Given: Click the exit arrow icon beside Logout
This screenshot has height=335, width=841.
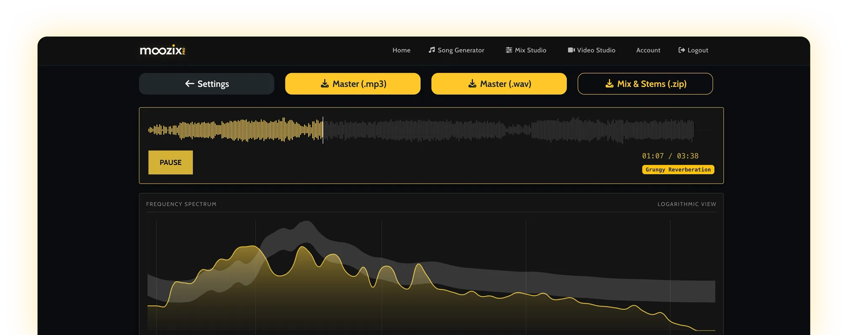Looking at the screenshot, I should 682,50.
